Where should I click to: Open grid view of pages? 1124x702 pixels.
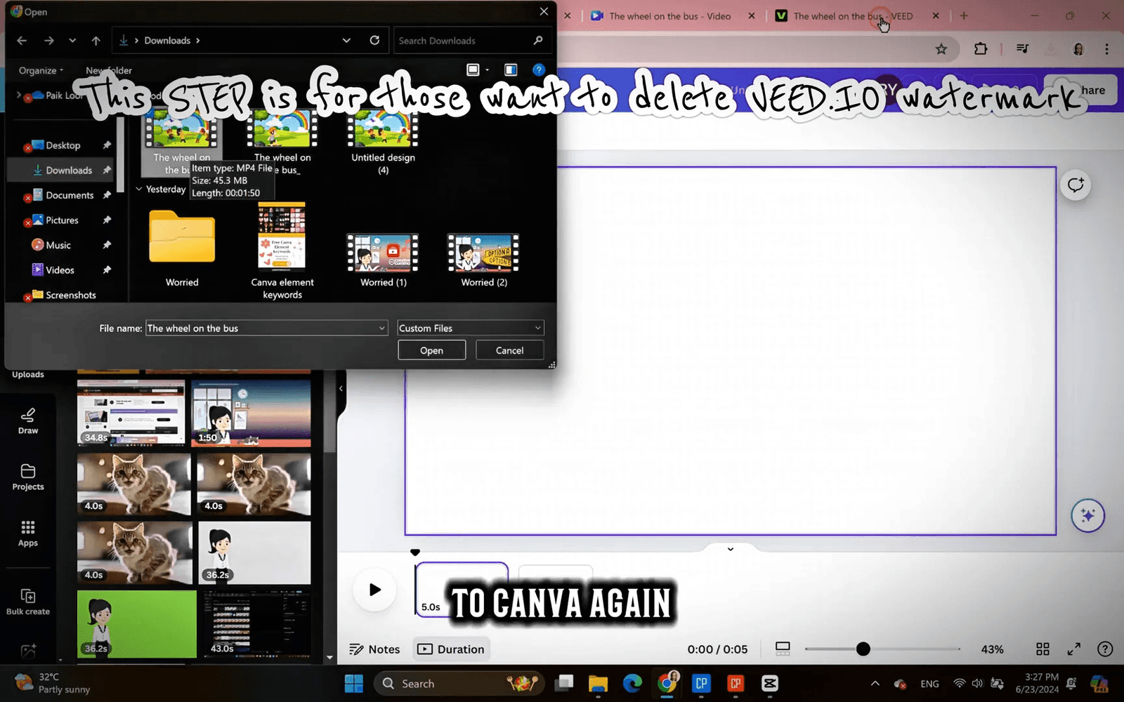click(1043, 649)
